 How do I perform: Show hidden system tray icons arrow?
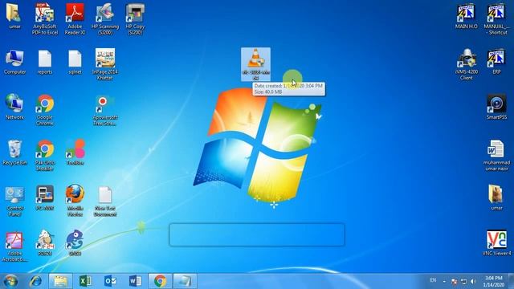point(444,281)
